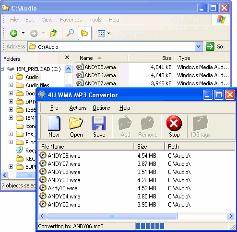Click the ANDY05.wma file icon in Explorer
The width and height of the screenshot is (237, 232).
(x=80, y=67)
